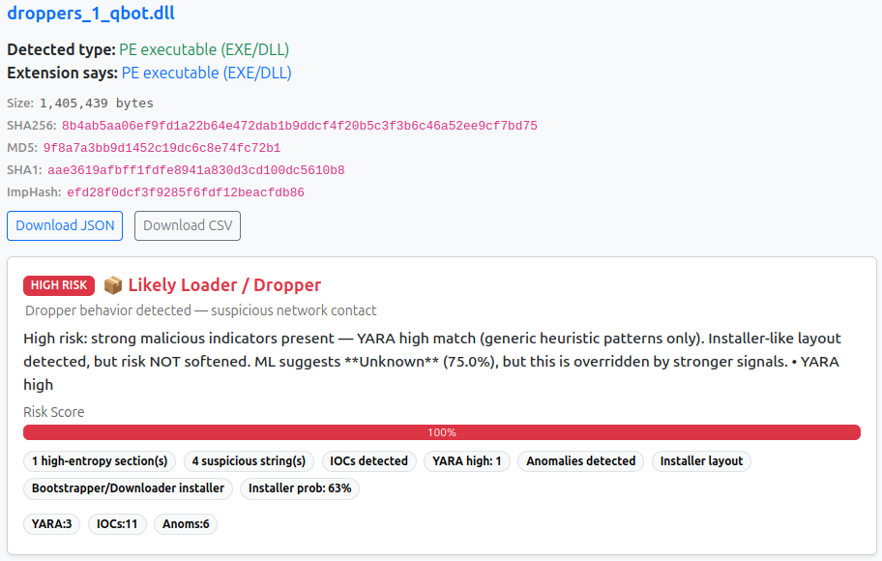882x561 pixels.
Task: Click the detected type PE executable text
Action: coord(204,49)
